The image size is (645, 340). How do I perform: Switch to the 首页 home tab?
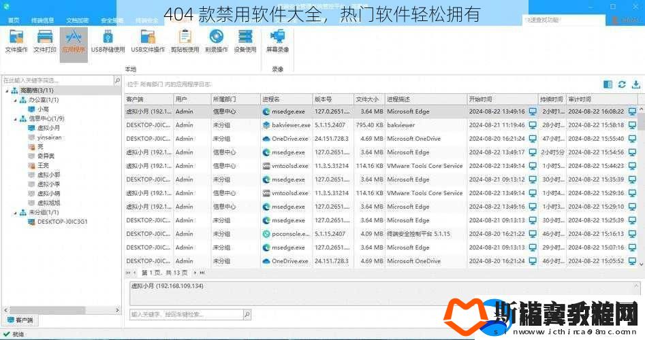point(14,20)
